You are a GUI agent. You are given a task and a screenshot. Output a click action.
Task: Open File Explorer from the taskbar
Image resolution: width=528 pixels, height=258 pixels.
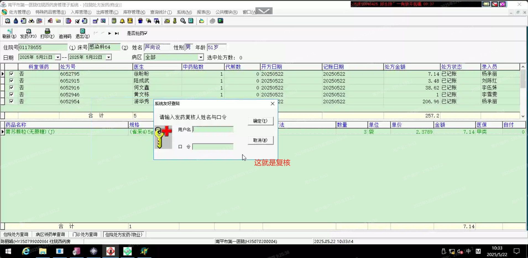(x=43, y=251)
